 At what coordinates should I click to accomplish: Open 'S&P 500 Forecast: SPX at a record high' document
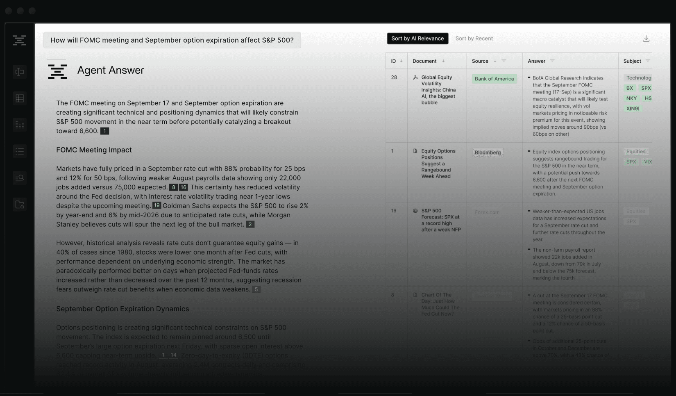click(x=441, y=220)
